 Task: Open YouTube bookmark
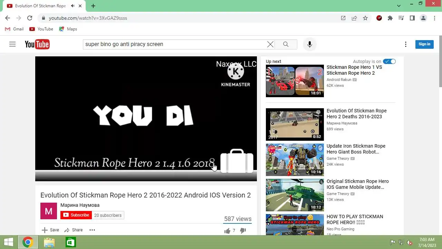click(41, 29)
